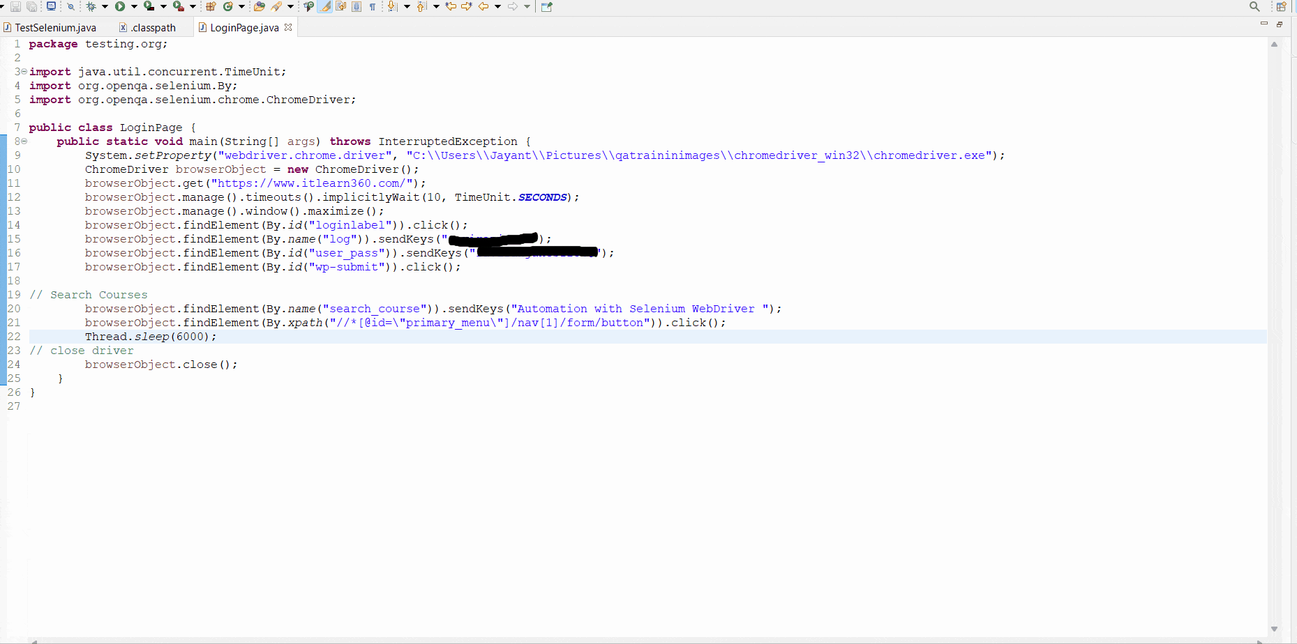This screenshot has width=1297, height=644.
Task: Open the Run configurations dropdown arrow
Action: [134, 7]
